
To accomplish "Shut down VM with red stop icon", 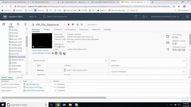I will click(x=68, y=24).
